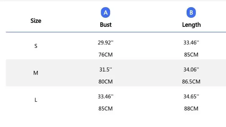
Task: Click the 34.65'' length value
Action: 191,96
